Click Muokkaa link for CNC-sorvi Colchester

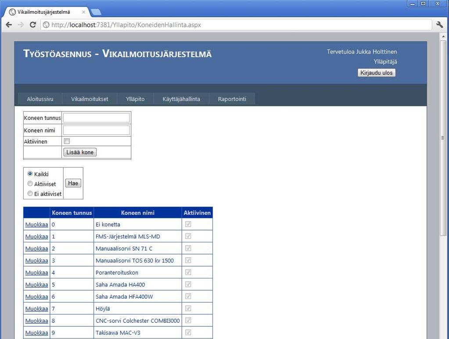tap(37, 321)
